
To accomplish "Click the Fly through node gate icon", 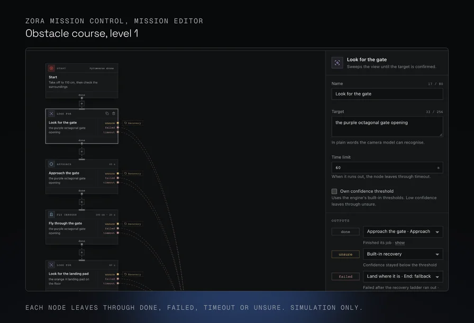I will (x=51, y=214).
